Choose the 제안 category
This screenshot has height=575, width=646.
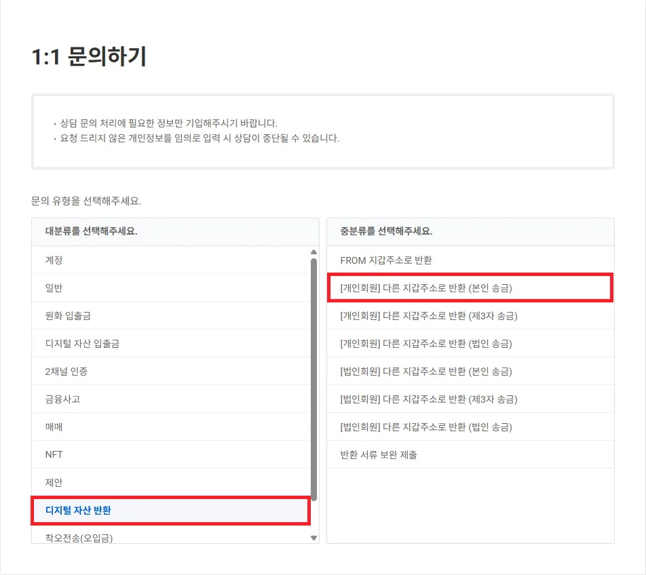click(170, 482)
